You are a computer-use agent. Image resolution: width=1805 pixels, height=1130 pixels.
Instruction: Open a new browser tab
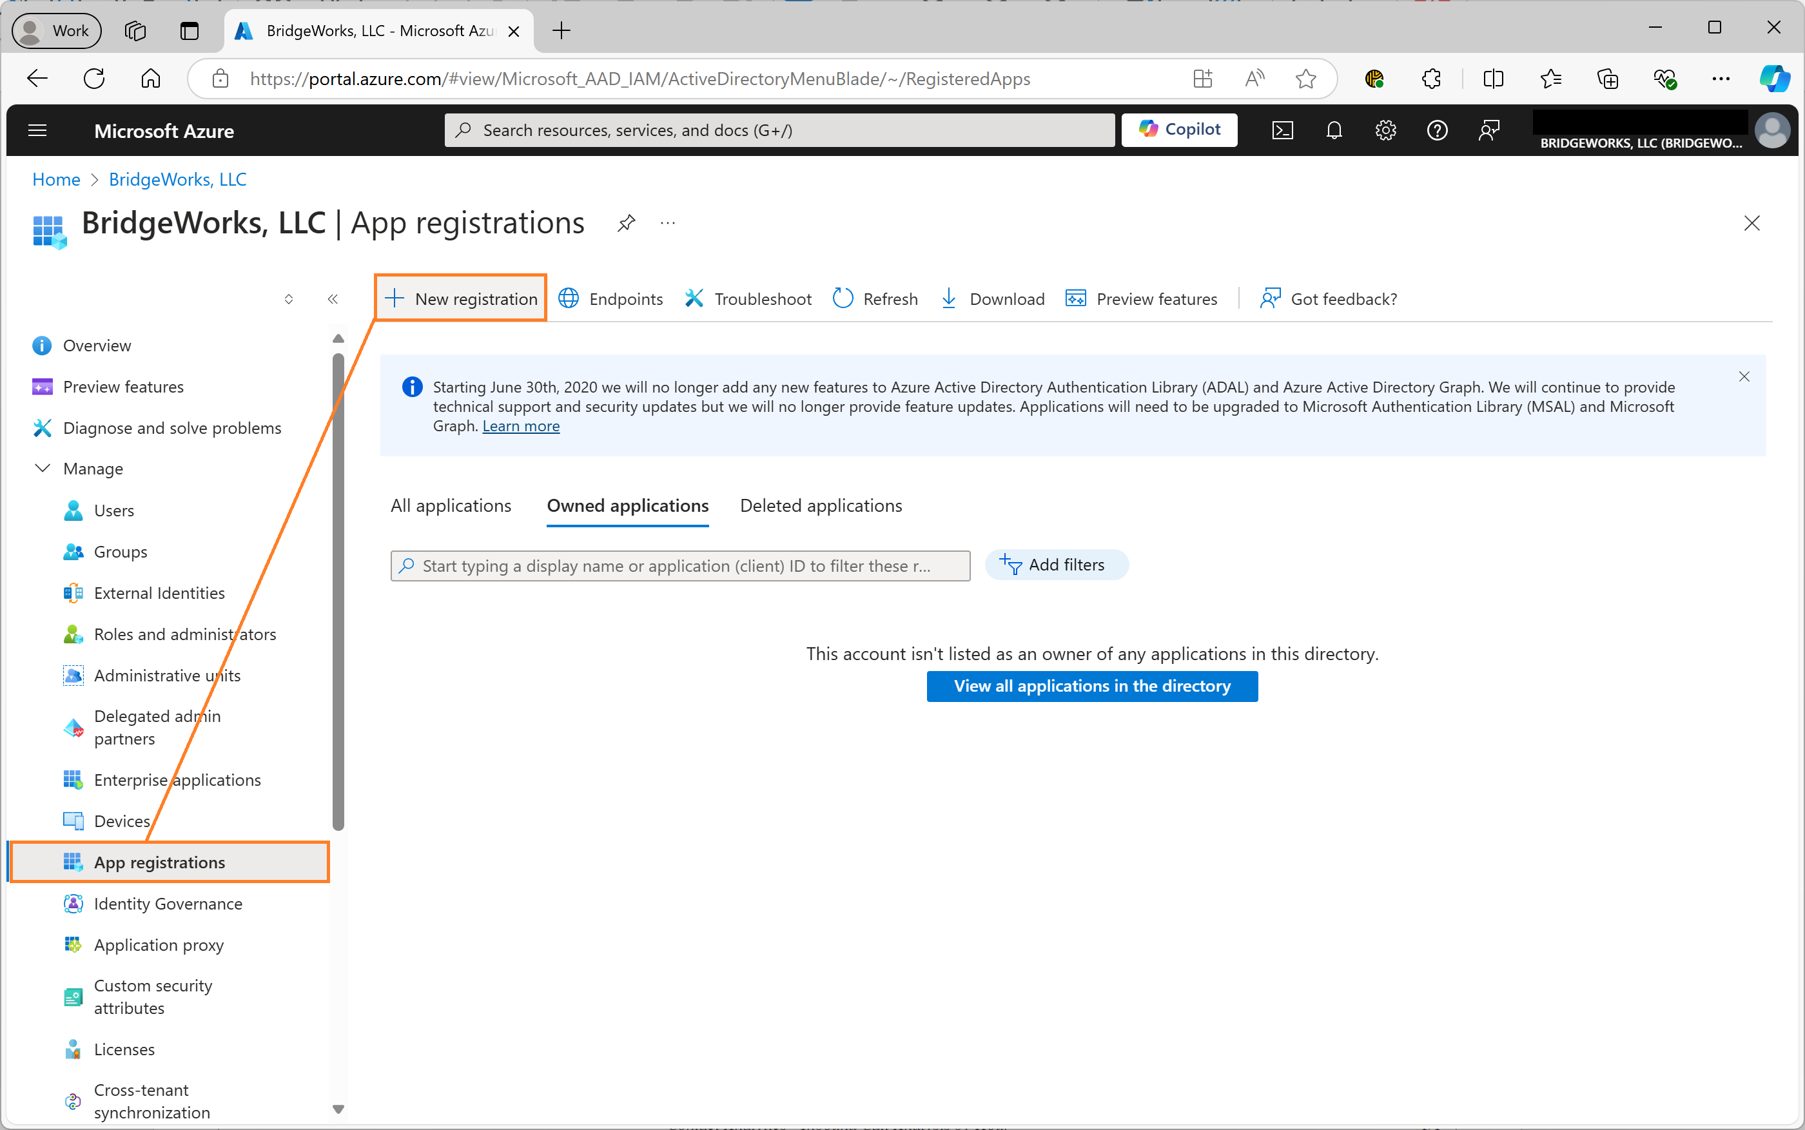coord(561,31)
